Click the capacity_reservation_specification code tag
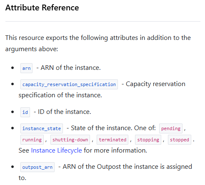Viewport: 205px width, 185px height. pyautogui.click(x=69, y=84)
